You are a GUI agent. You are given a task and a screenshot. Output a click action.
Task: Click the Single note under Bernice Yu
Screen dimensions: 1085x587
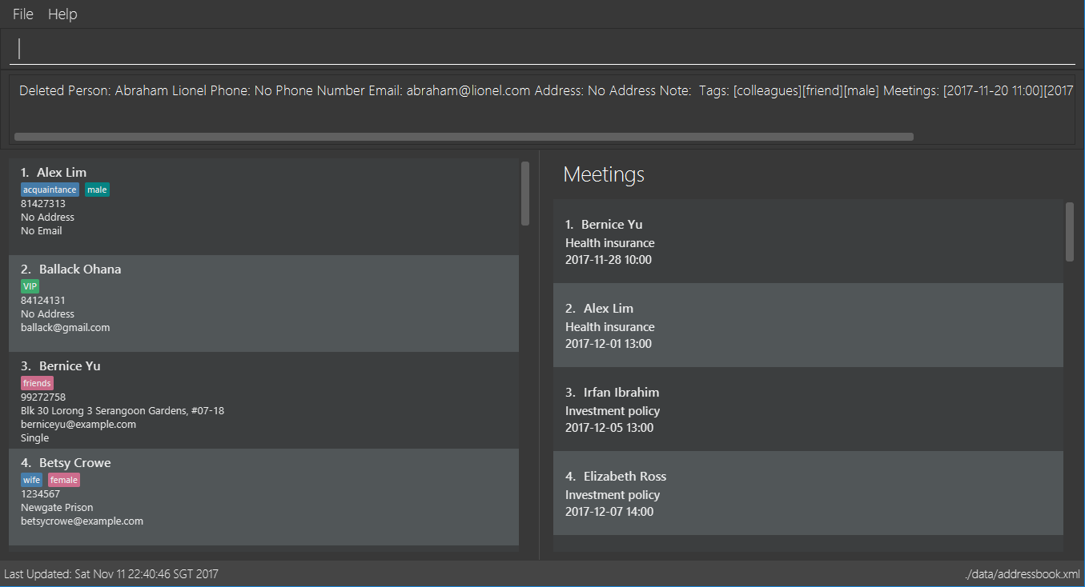[x=35, y=438]
